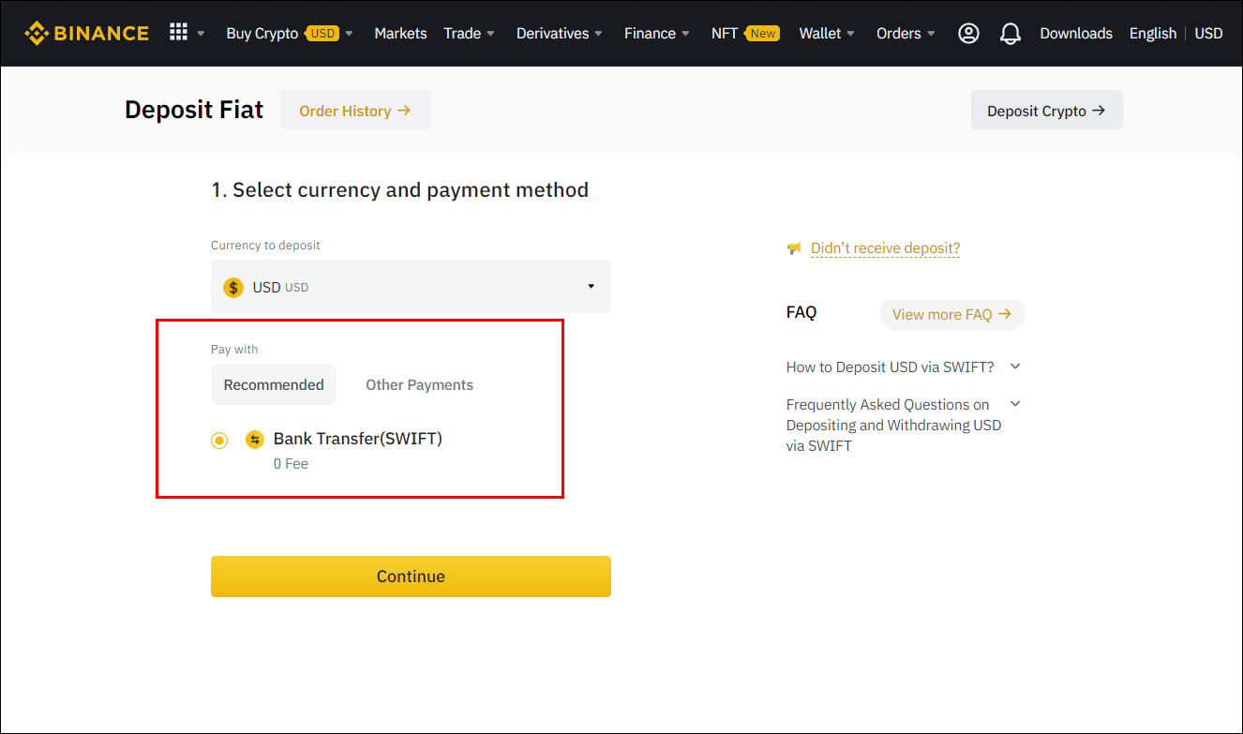1243x734 pixels.
Task: Click the megaphone icon beside deposit help
Action: coord(794,248)
